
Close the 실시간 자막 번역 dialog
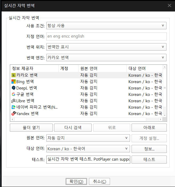169,6
